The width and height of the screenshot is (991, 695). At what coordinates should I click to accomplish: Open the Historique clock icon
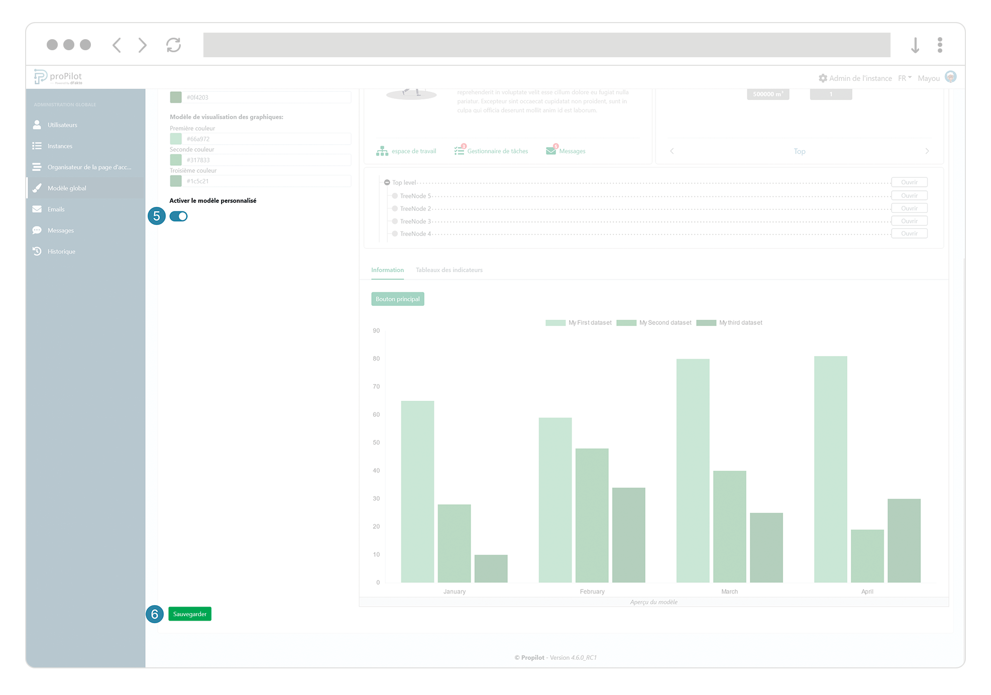(37, 251)
